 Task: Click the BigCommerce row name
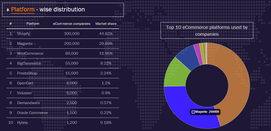click(29, 63)
